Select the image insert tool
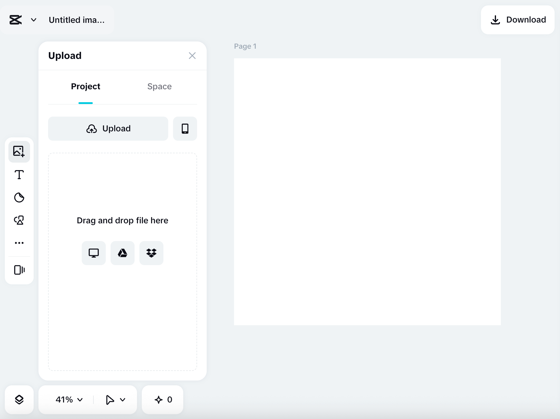 [19, 151]
